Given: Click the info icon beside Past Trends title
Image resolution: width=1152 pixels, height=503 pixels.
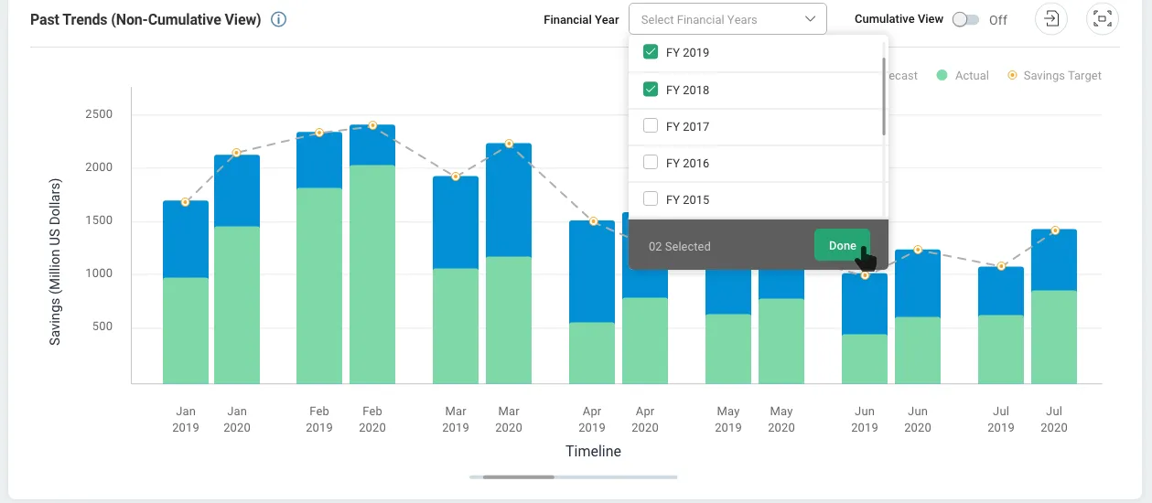Looking at the screenshot, I should [279, 19].
